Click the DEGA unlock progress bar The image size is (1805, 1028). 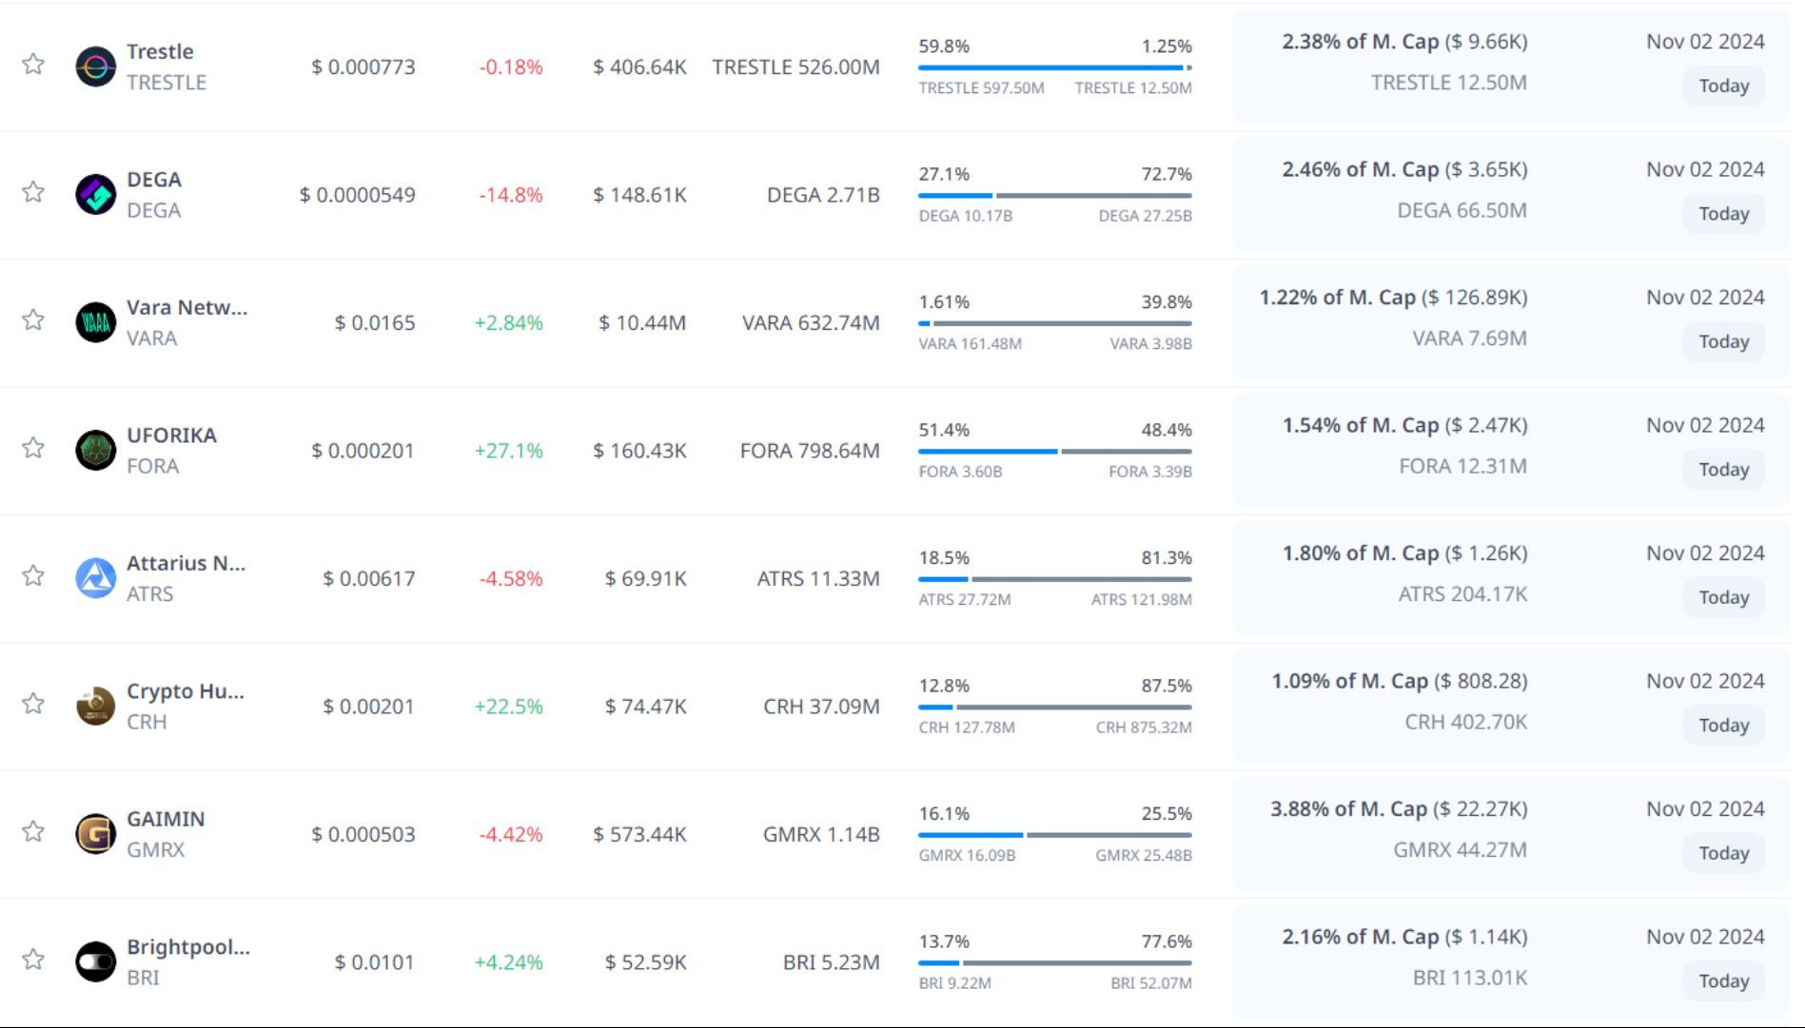1054,196
